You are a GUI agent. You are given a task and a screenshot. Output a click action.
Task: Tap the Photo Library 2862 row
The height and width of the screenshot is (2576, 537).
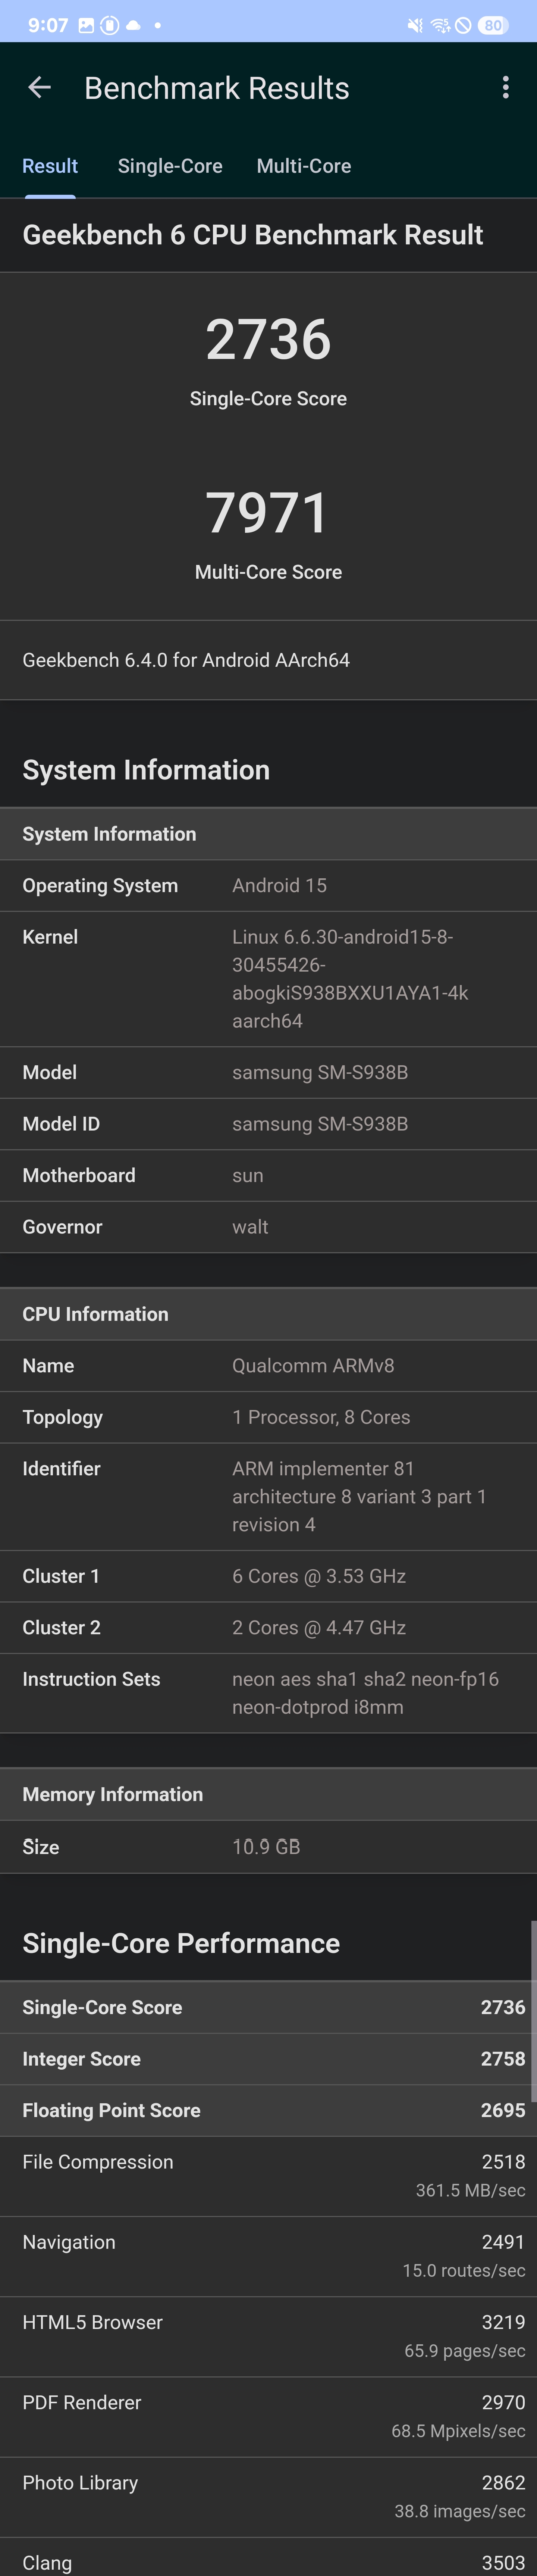(x=268, y=2496)
